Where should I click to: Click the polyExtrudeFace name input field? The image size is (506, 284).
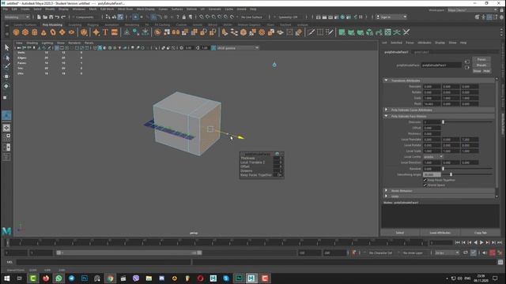[x=441, y=65]
